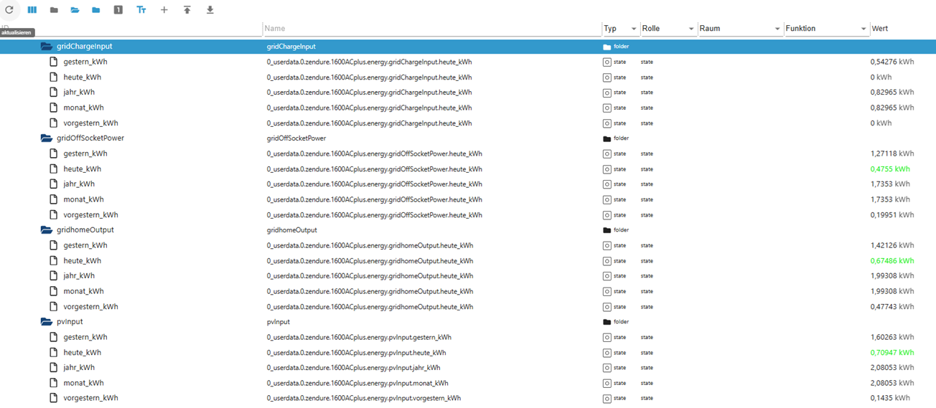Add new object with plus icon
936x408 pixels.
tap(164, 10)
